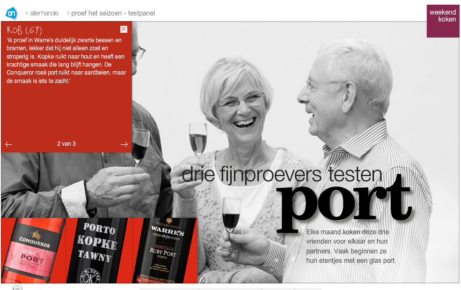This screenshot has width=461, height=290.
Task: Click Rob's quote text about Warre's
Action: click(x=66, y=60)
